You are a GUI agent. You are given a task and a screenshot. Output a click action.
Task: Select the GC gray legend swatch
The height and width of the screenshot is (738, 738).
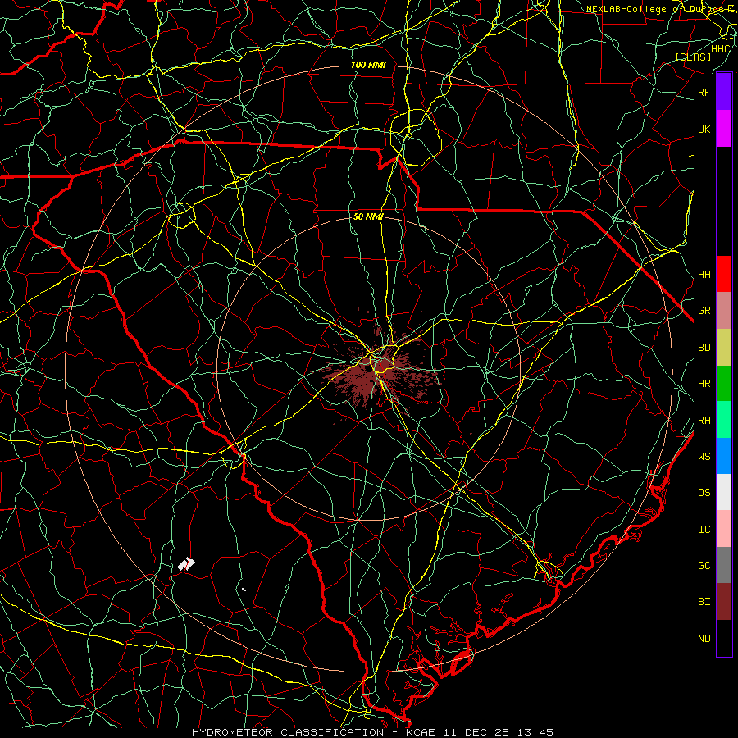[724, 565]
